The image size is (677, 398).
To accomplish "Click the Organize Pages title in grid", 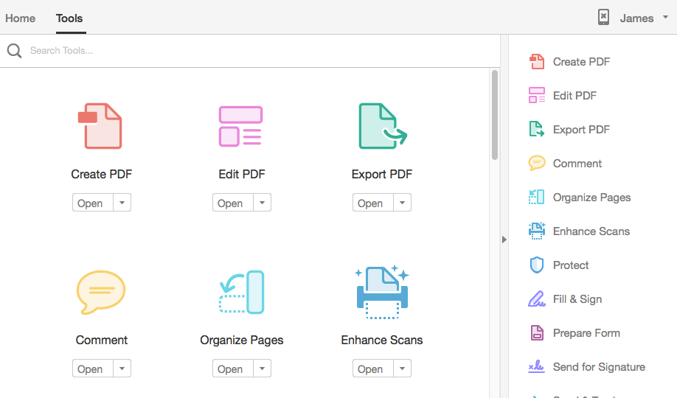I will (x=242, y=341).
